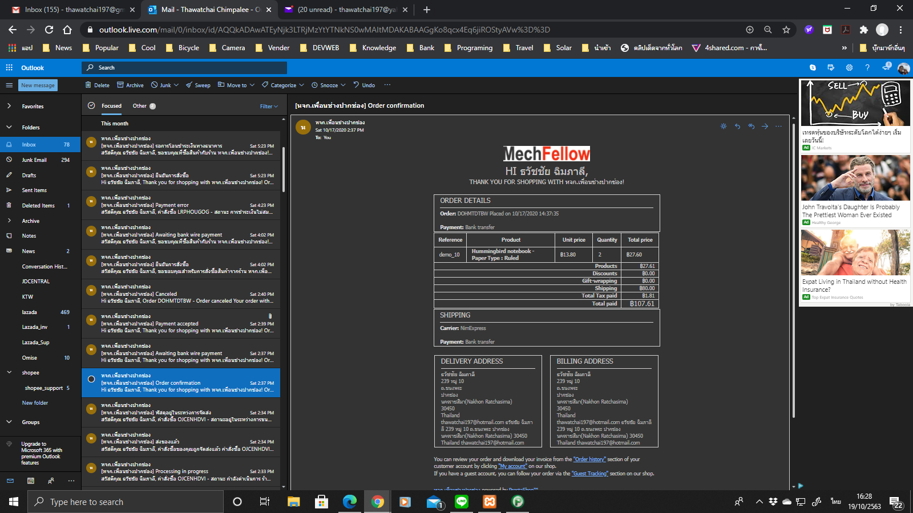Image resolution: width=913 pixels, height=513 pixels.
Task: Switch to Calendar module in bottom-left bar
Action: [31, 481]
